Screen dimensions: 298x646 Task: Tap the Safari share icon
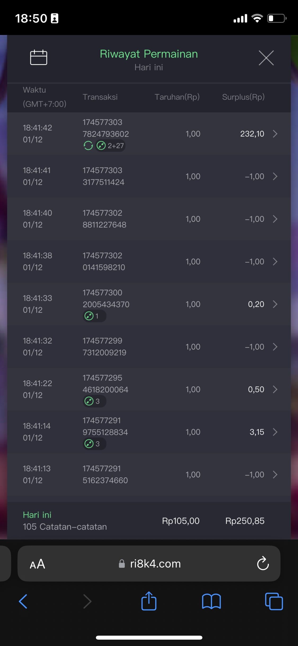point(149,601)
